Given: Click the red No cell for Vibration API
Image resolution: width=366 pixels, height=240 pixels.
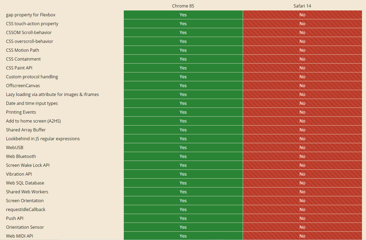Looking at the screenshot, I should point(302,174).
